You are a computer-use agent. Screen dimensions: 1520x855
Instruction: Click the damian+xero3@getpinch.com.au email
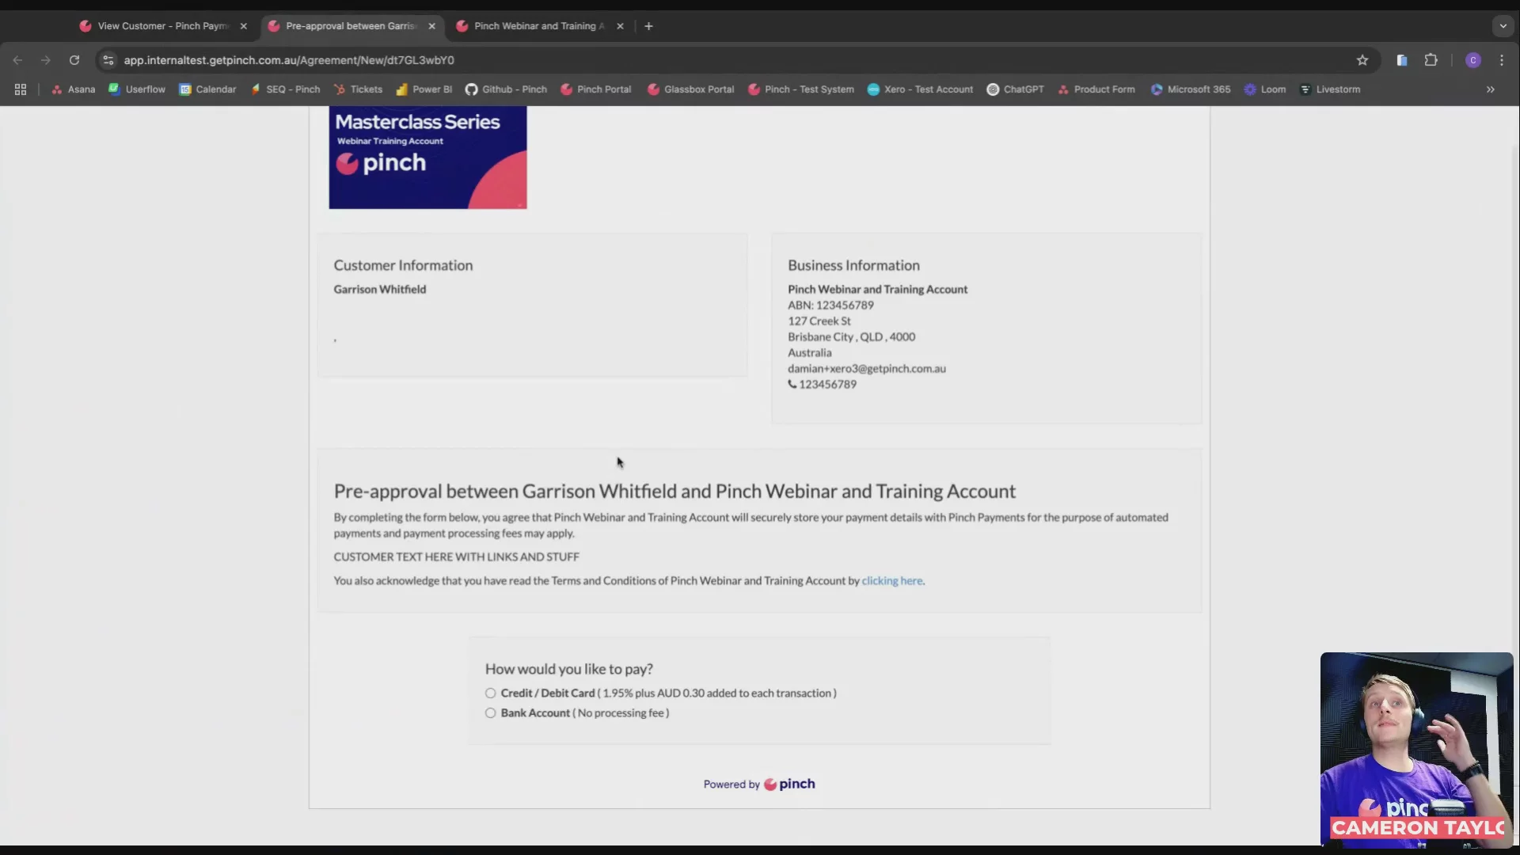(x=866, y=368)
